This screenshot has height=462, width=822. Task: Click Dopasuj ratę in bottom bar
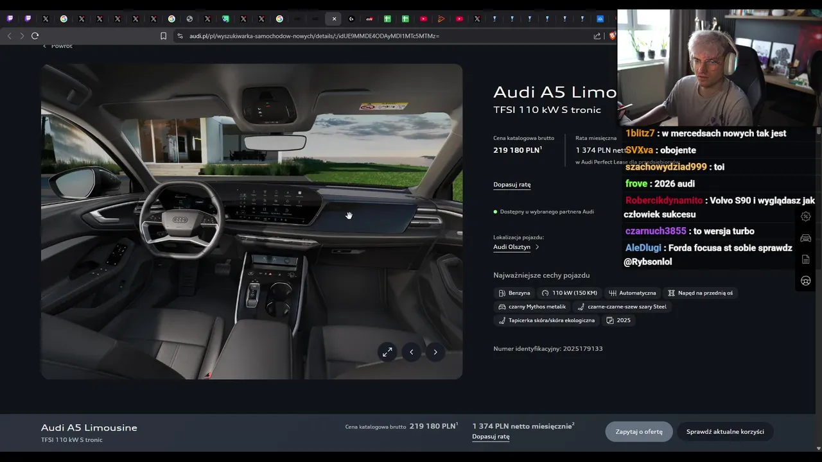pos(491,436)
